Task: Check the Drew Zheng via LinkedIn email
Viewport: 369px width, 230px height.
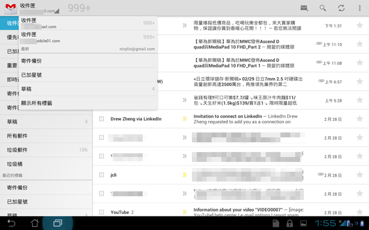Action: coord(101,119)
